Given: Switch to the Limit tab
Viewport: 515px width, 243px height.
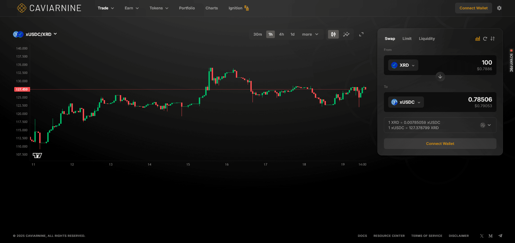Looking at the screenshot, I should point(407,39).
